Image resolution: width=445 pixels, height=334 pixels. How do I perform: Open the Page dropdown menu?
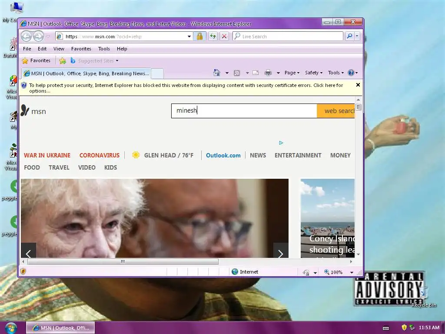click(x=292, y=73)
